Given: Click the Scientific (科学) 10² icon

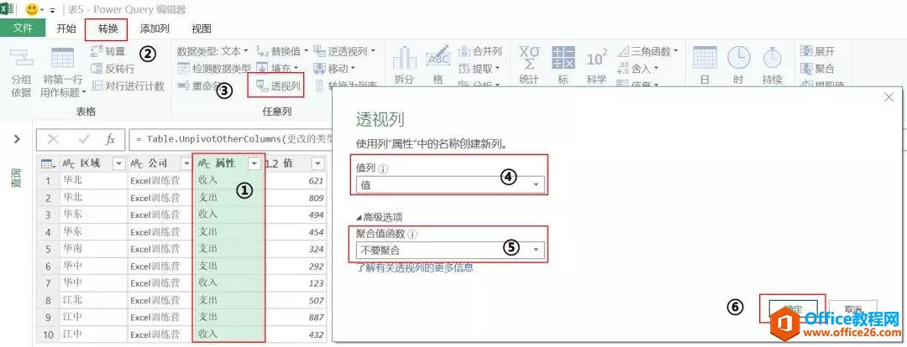Looking at the screenshot, I should 596,59.
